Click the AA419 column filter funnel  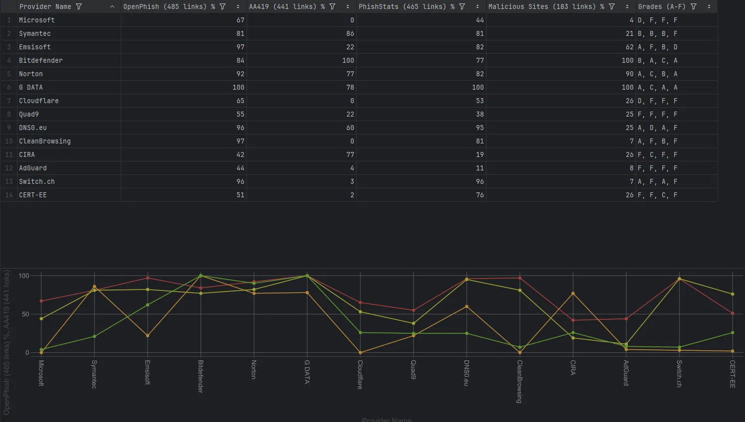click(332, 6)
